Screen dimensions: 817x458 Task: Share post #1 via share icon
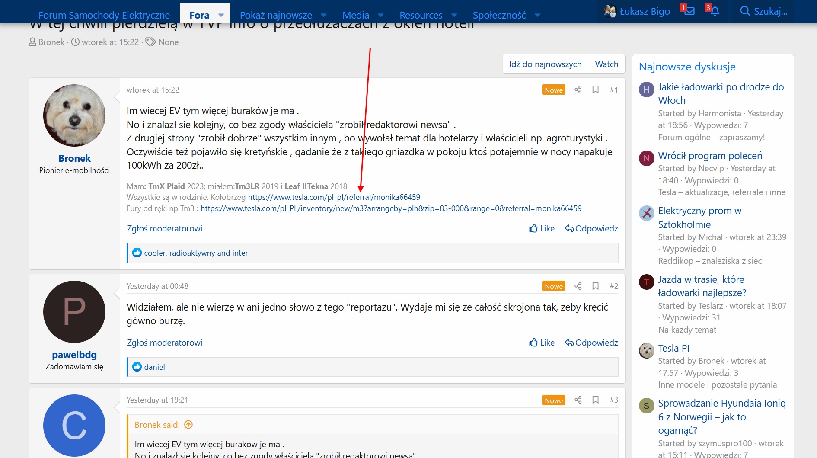(x=578, y=90)
